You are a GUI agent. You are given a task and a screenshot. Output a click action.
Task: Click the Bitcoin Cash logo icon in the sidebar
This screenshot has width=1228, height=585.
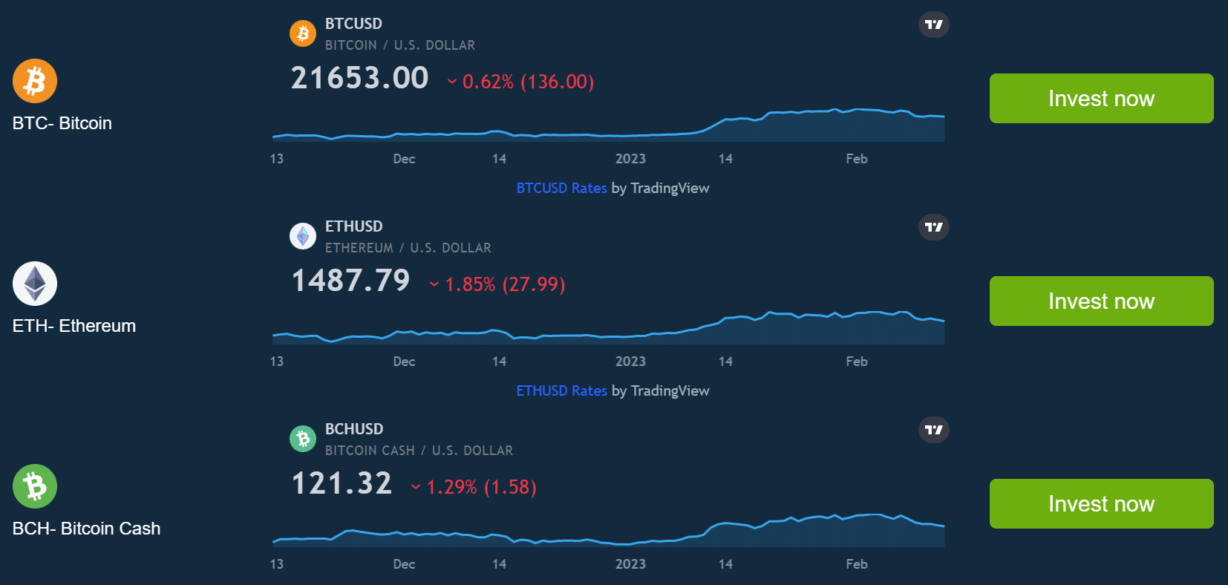pyautogui.click(x=34, y=486)
